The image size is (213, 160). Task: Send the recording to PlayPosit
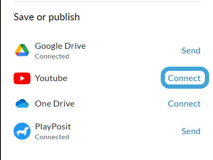pos(191,131)
